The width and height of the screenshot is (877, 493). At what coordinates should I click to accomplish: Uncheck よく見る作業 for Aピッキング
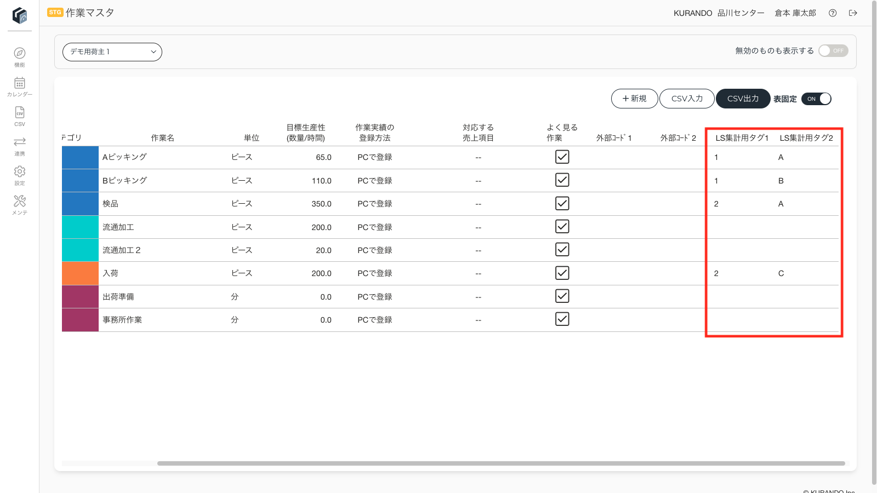(562, 157)
